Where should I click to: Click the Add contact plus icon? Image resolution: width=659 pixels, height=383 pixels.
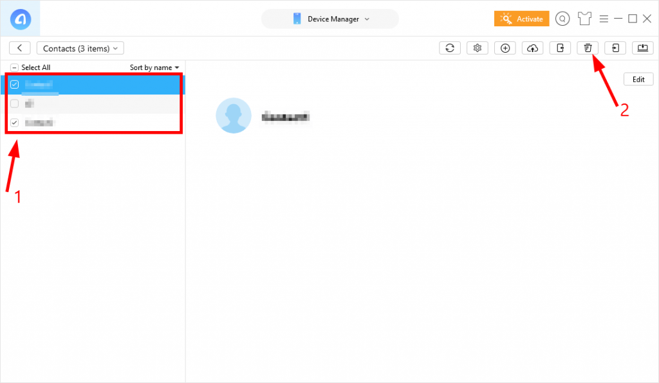(x=505, y=48)
